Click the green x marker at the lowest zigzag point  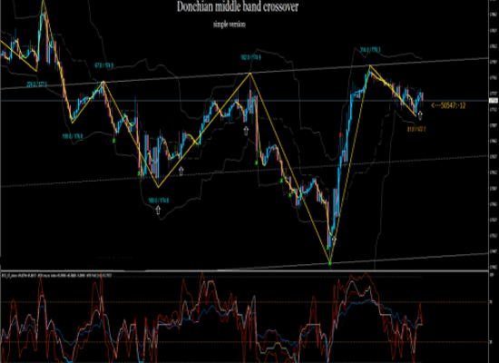tap(329, 263)
